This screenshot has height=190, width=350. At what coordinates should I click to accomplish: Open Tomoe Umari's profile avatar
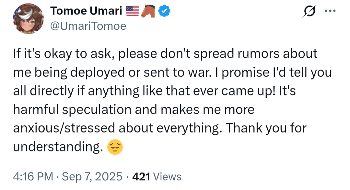point(28,18)
